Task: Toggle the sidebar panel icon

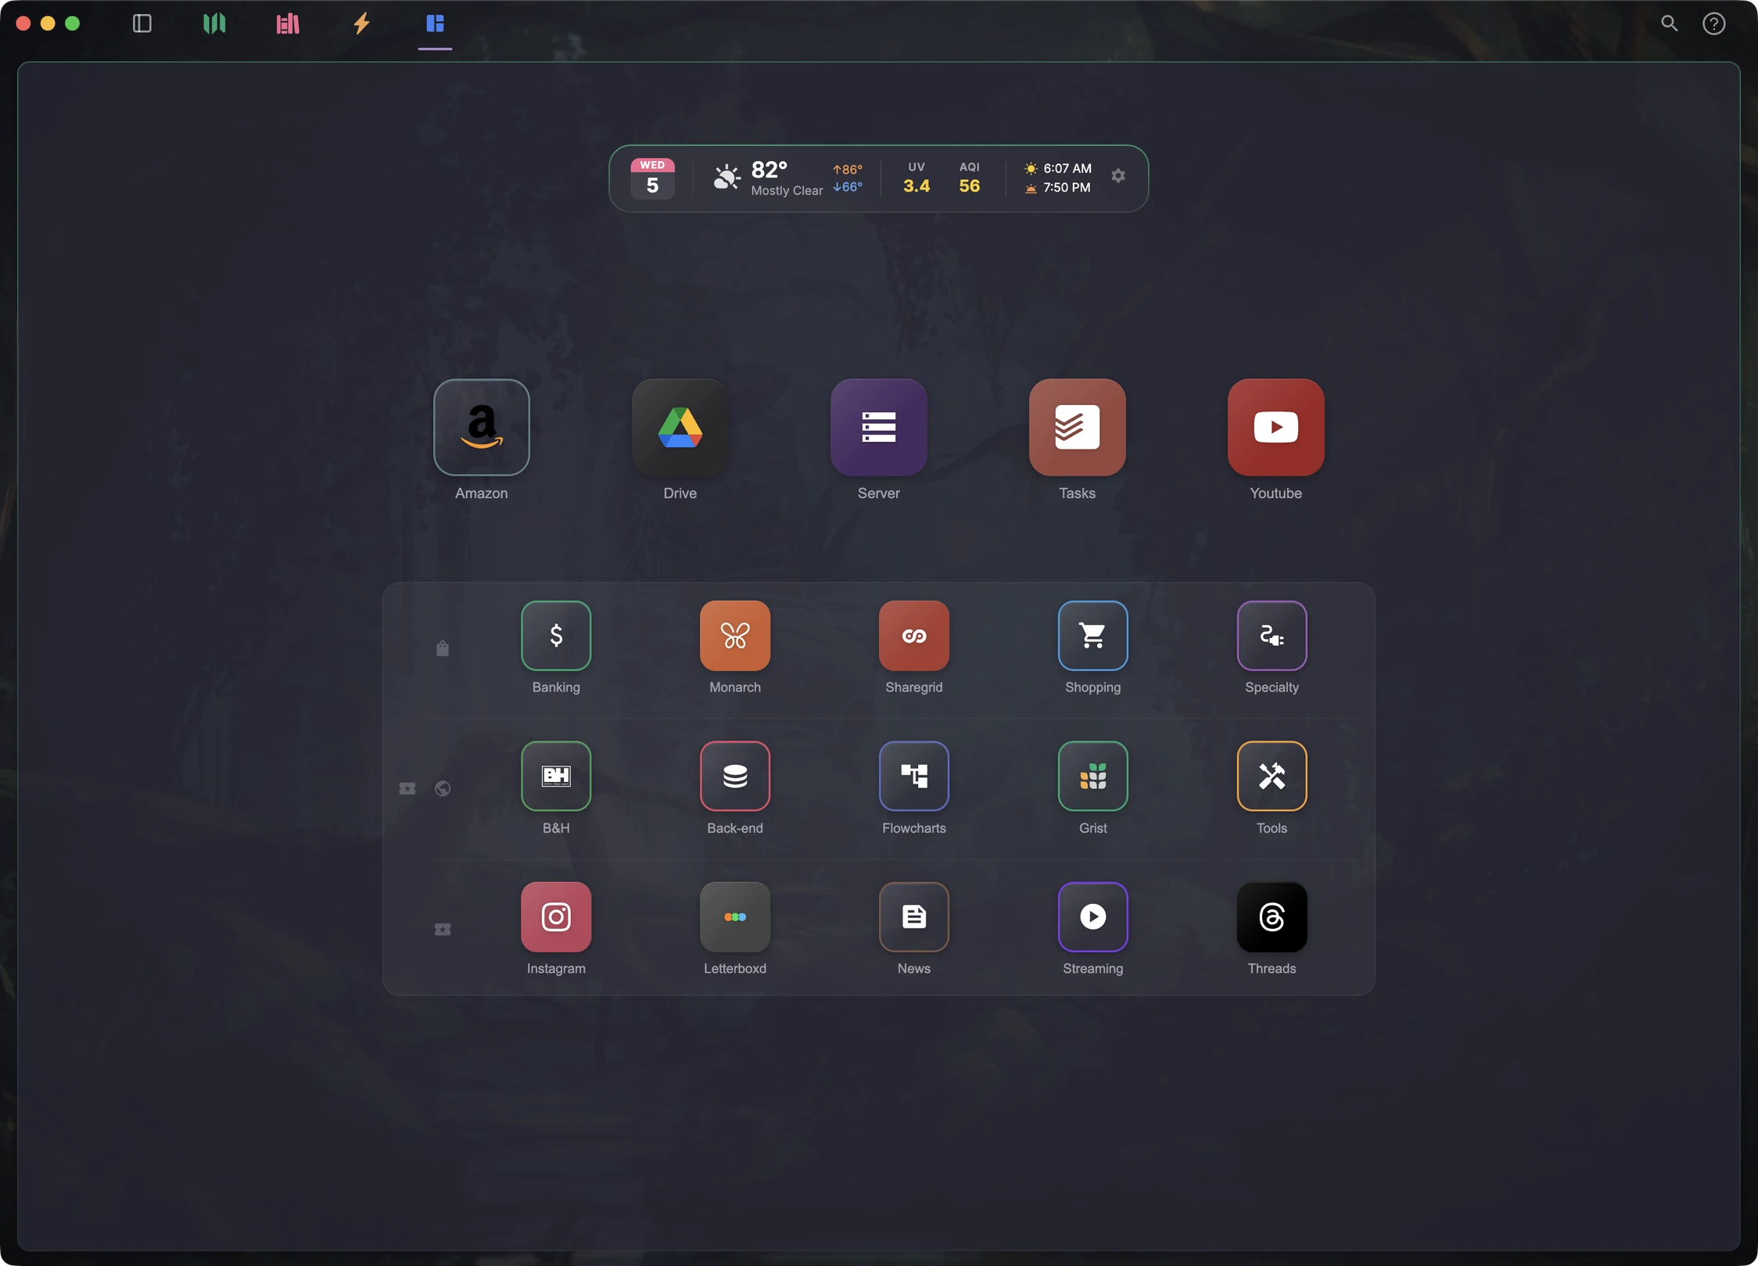Action: tap(142, 23)
